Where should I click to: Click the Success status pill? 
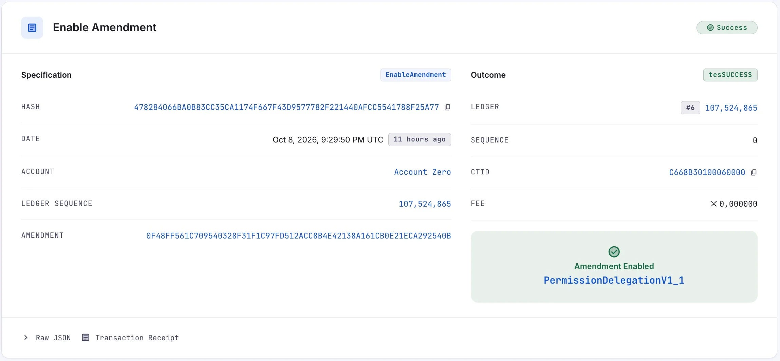point(727,28)
